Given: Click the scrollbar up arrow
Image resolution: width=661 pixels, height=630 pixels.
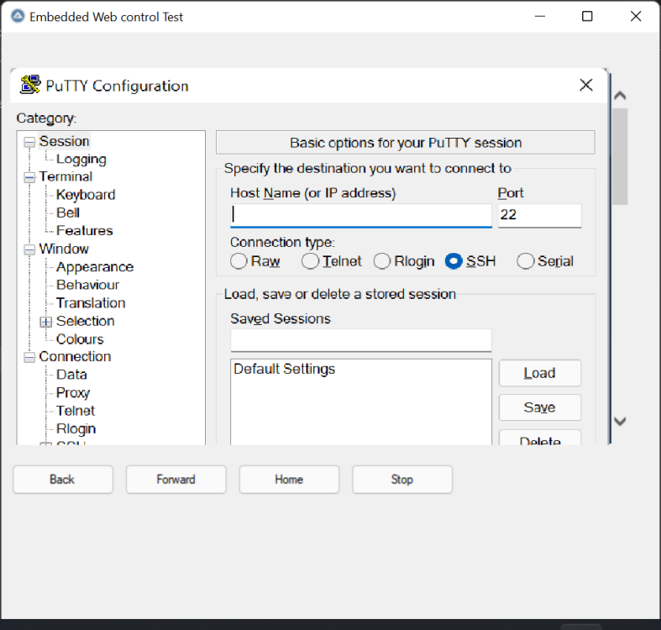Looking at the screenshot, I should click(x=620, y=96).
